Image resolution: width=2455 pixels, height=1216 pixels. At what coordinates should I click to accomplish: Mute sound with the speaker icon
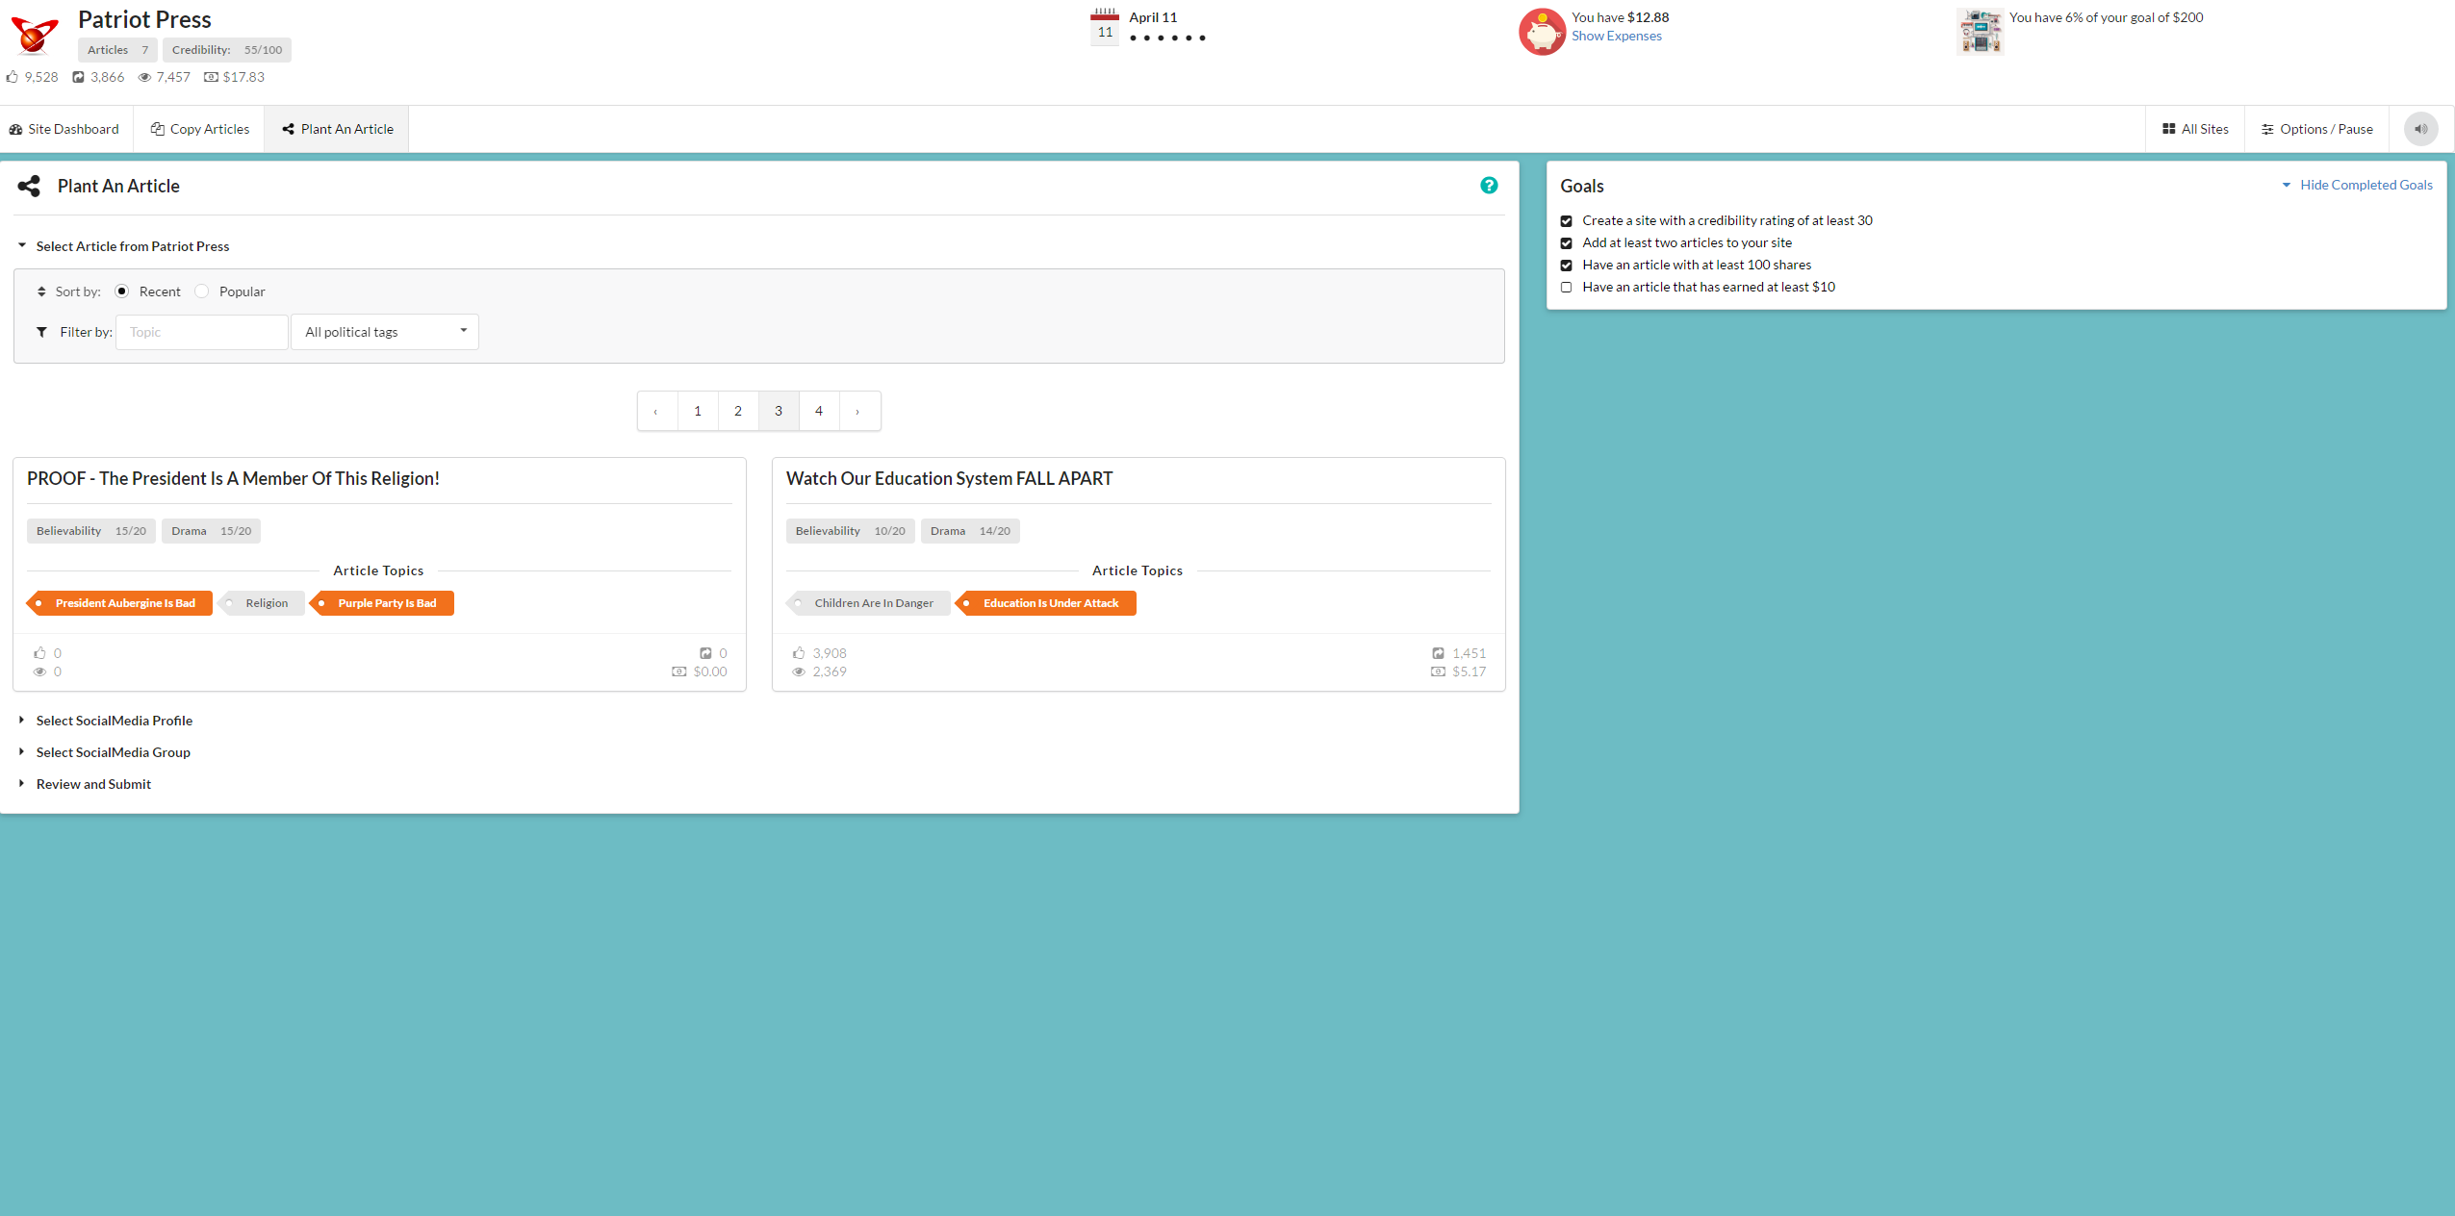(x=2420, y=129)
